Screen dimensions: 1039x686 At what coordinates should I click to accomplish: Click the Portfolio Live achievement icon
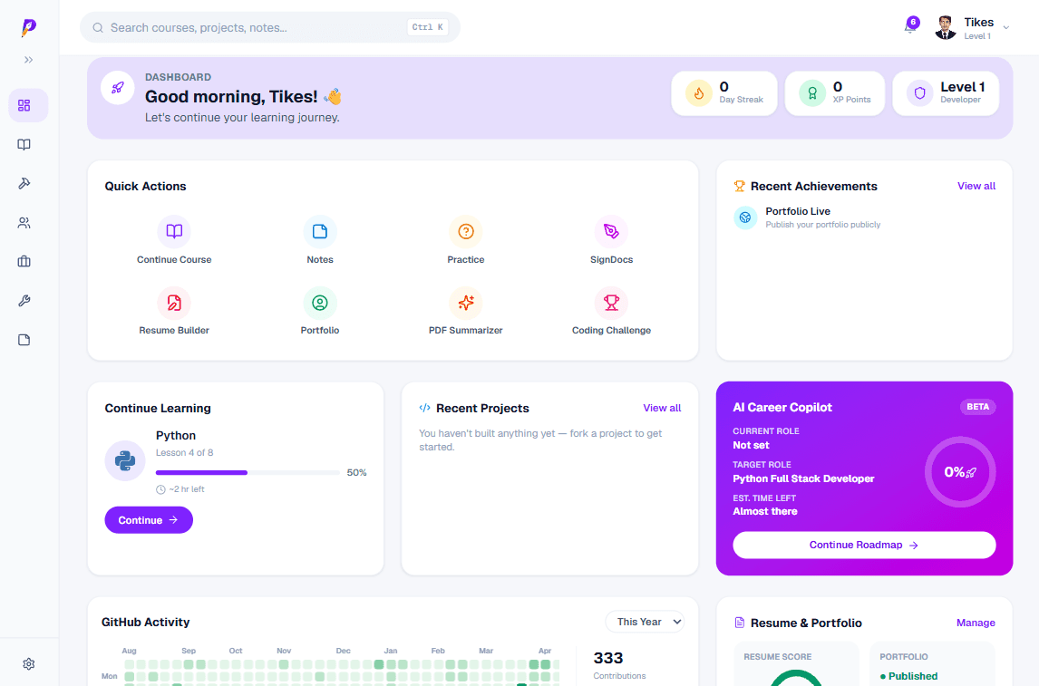click(745, 217)
